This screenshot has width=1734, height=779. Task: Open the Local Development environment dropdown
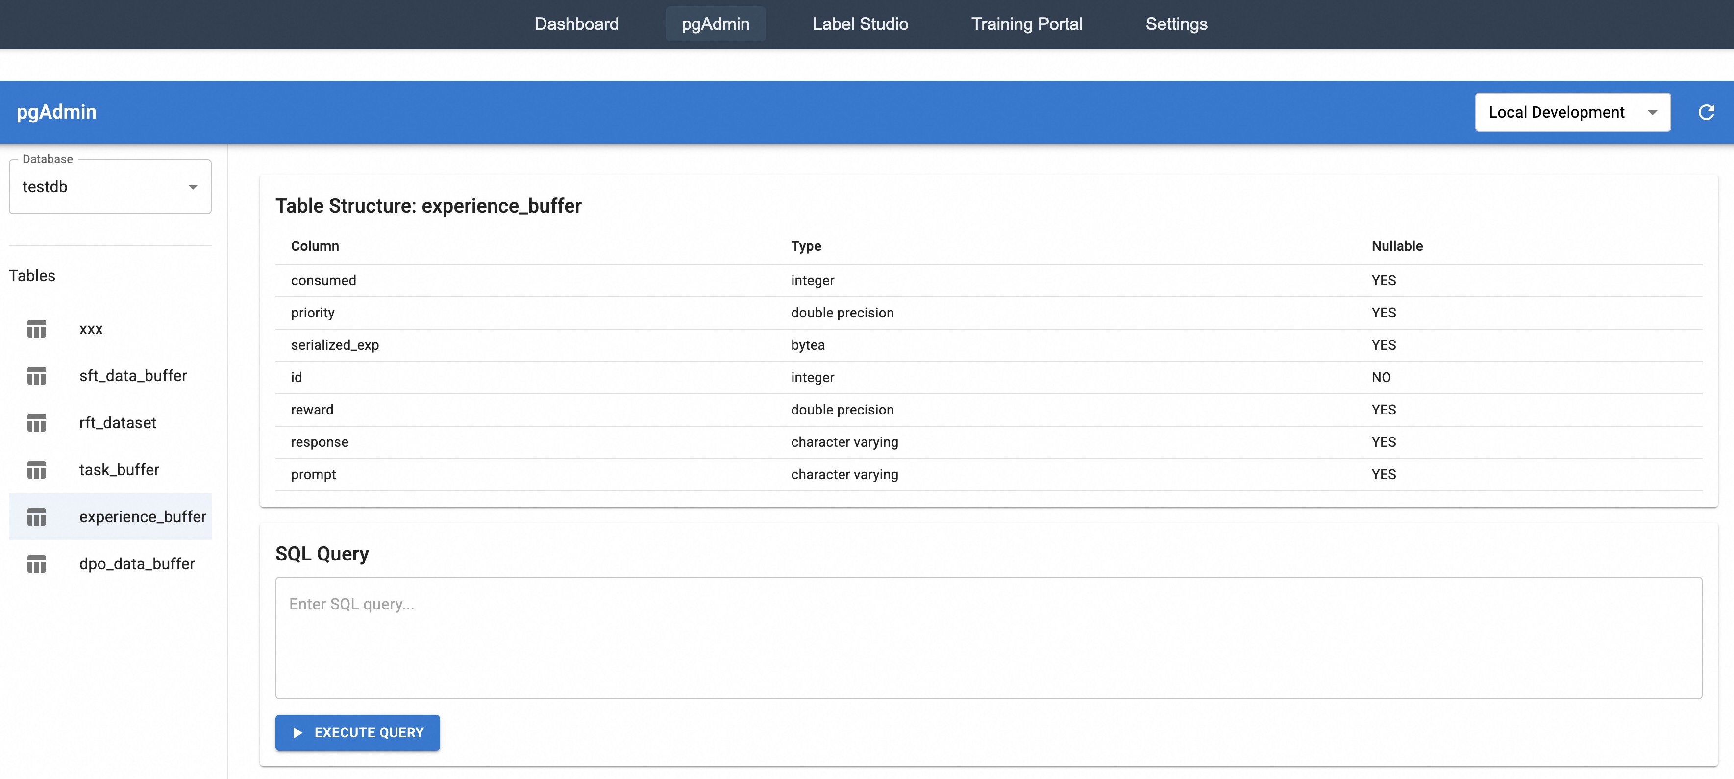click(1572, 112)
